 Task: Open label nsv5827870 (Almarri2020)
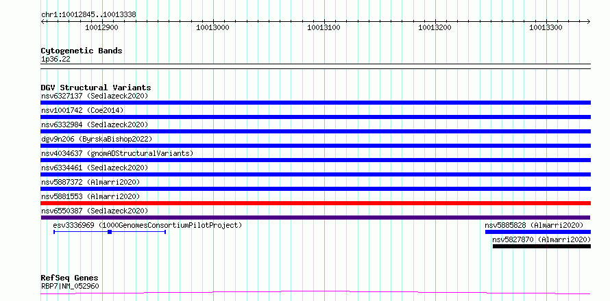click(x=541, y=239)
